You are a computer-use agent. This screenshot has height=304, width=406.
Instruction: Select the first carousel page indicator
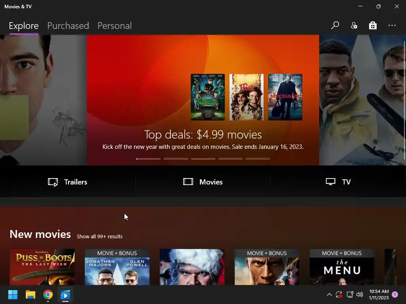[148, 159]
